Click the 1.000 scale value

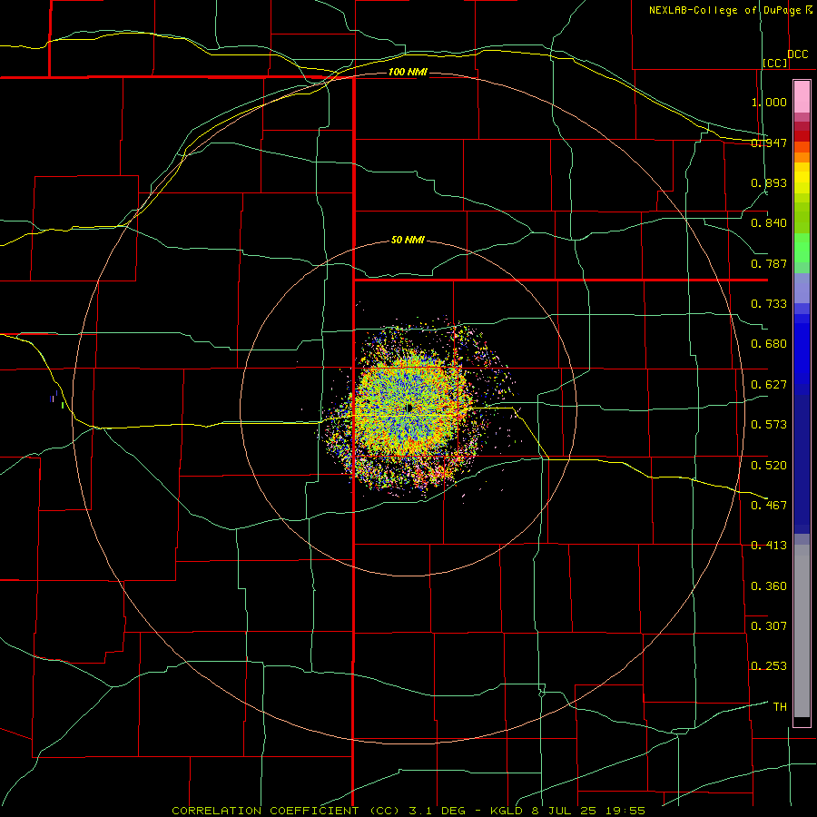(769, 102)
